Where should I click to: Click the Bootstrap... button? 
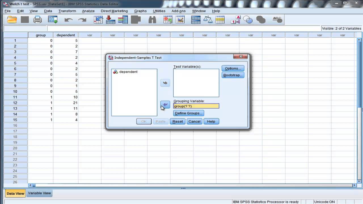point(233,75)
